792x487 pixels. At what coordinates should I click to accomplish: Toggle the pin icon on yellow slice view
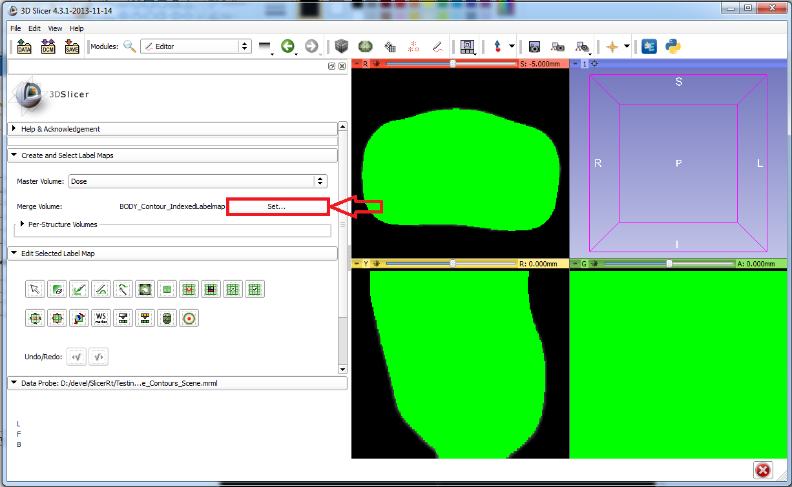click(357, 264)
